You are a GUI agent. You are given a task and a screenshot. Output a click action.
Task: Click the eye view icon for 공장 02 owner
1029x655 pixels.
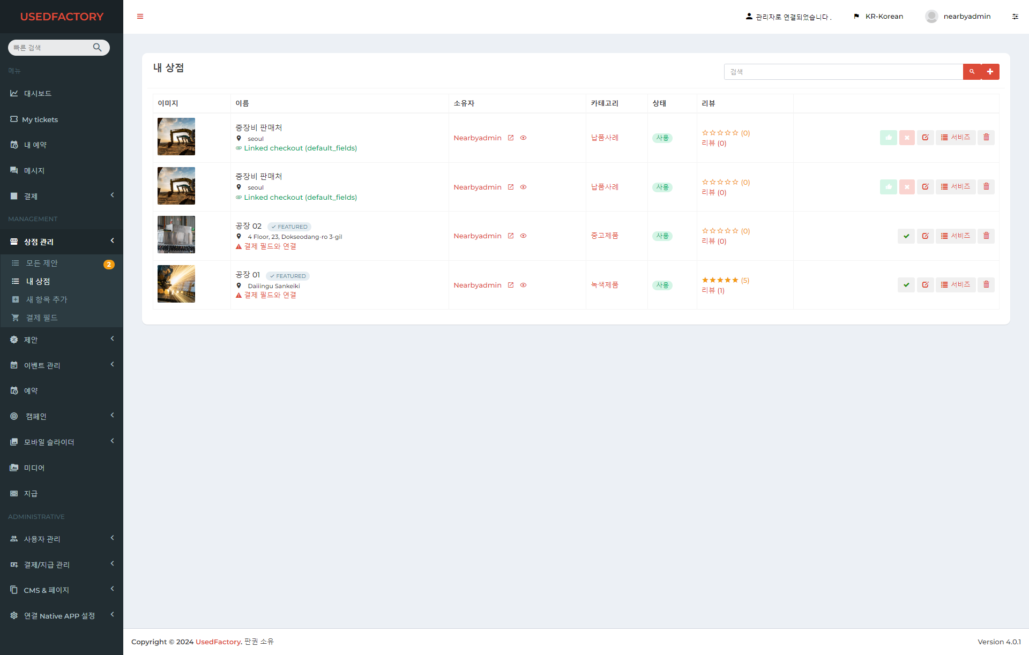(x=523, y=236)
